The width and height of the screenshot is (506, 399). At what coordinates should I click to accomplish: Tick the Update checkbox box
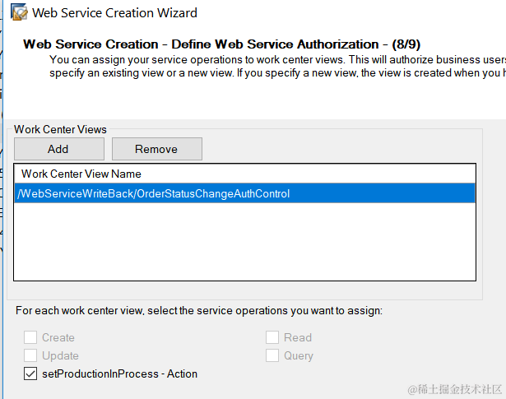point(30,355)
